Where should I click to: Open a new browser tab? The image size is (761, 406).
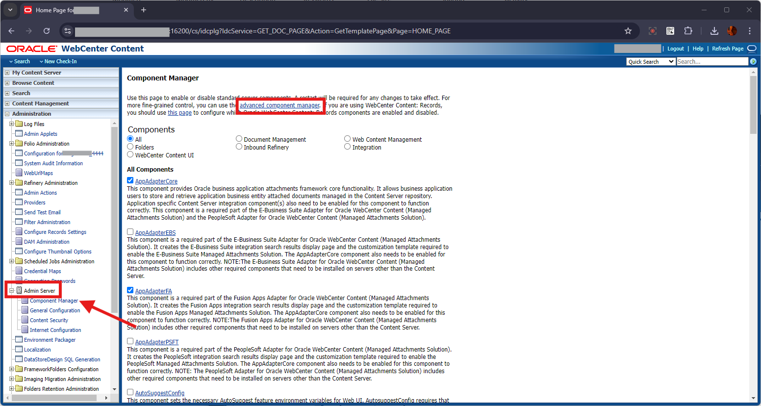tap(144, 10)
